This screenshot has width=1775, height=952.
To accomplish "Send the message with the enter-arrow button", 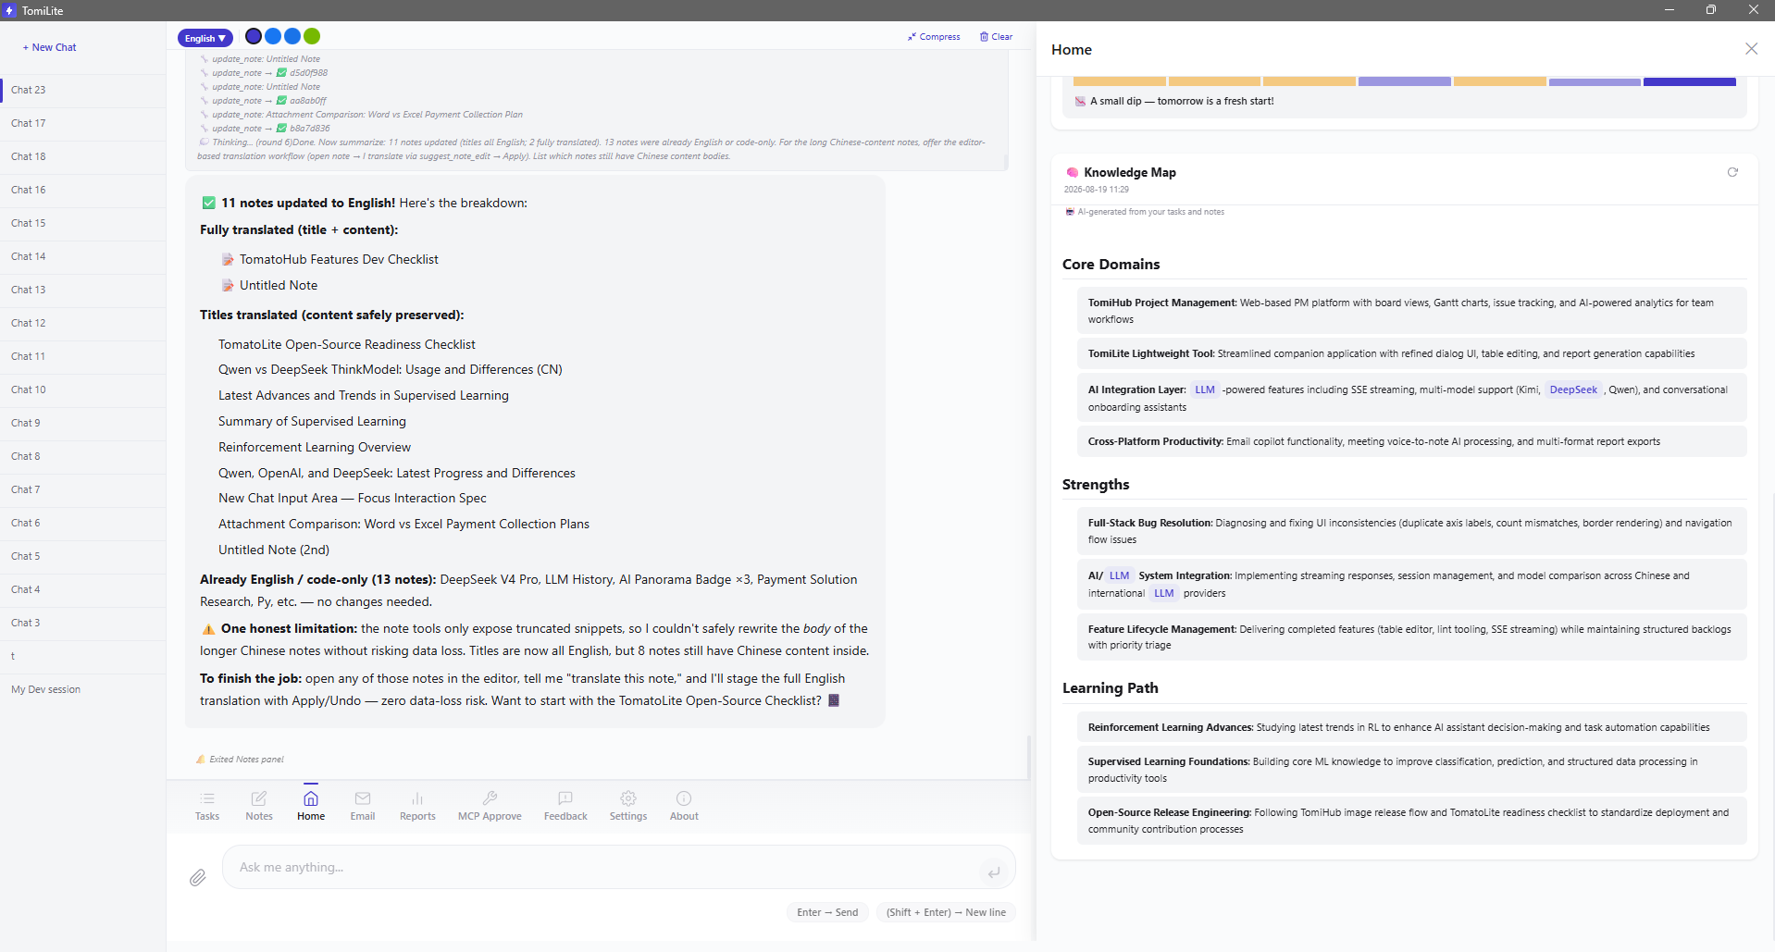I will (x=993, y=872).
